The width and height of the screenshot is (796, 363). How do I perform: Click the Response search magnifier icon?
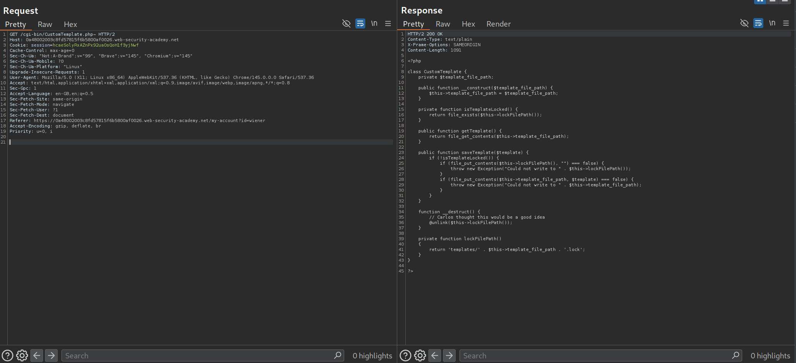tap(736, 355)
